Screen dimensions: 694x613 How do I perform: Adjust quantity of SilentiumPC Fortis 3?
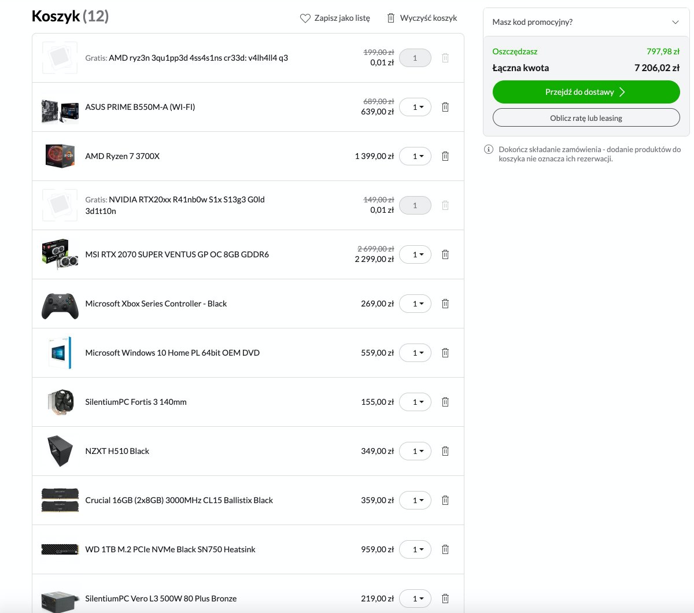(x=415, y=402)
